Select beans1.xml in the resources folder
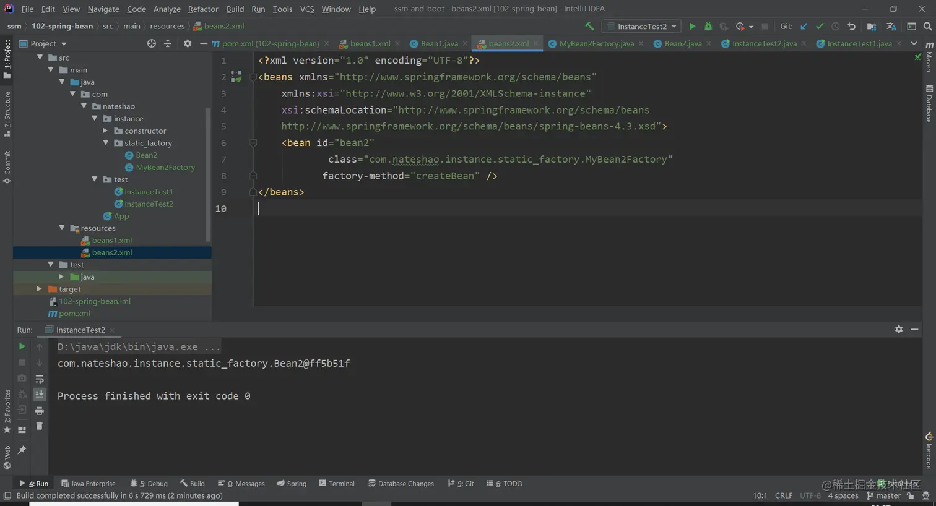The width and height of the screenshot is (936, 506). click(x=112, y=240)
